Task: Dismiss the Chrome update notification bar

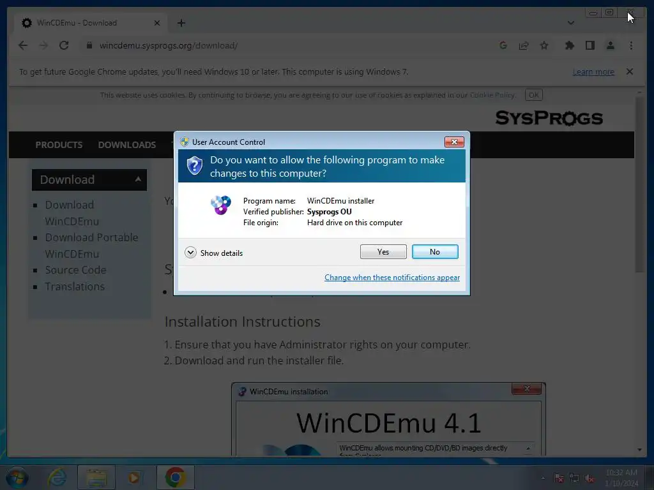Action: pyautogui.click(x=630, y=71)
